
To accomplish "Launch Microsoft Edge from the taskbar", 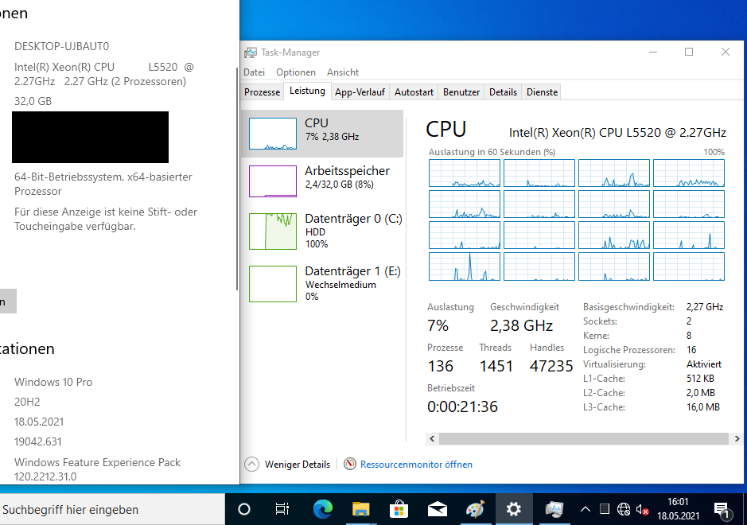I will click(x=322, y=509).
